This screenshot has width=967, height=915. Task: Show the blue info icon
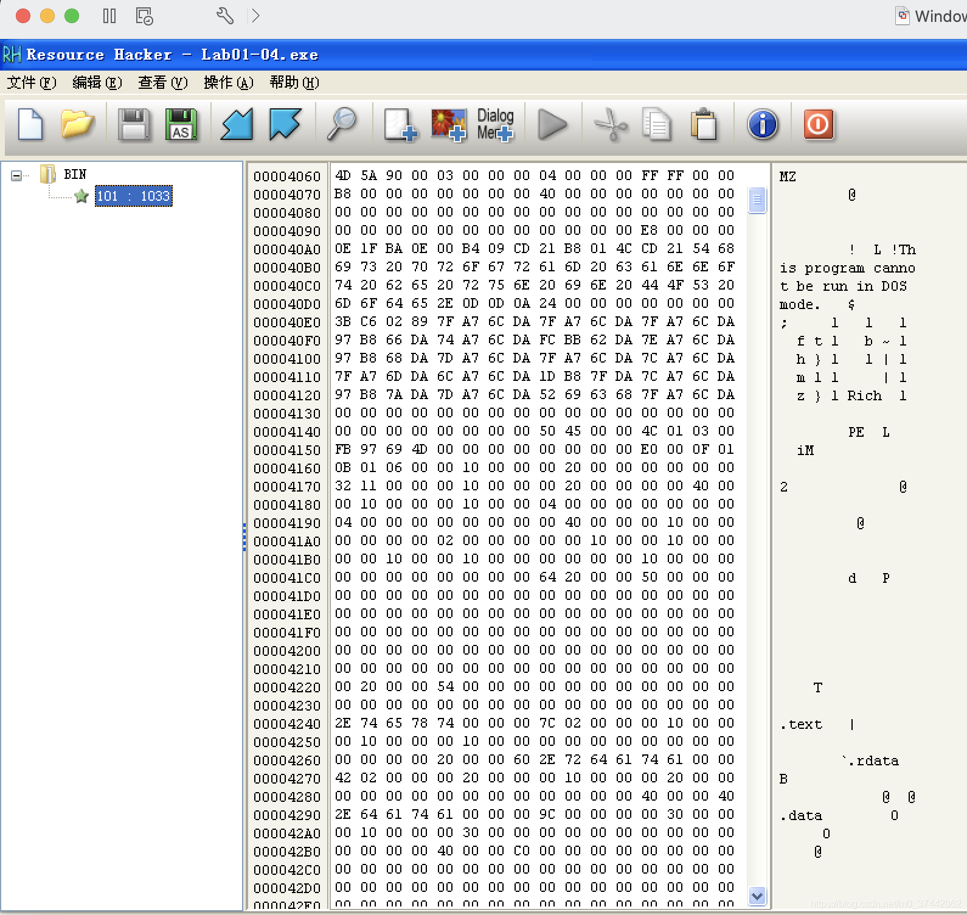763,125
